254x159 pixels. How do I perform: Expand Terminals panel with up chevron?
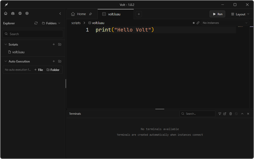(242, 114)
